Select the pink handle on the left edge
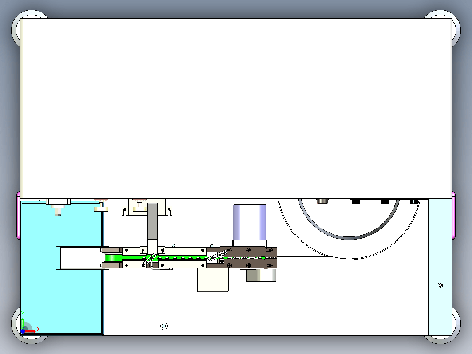Image resolution: width=472 pixels, height=354 pixels. click(x=18, y=215)
